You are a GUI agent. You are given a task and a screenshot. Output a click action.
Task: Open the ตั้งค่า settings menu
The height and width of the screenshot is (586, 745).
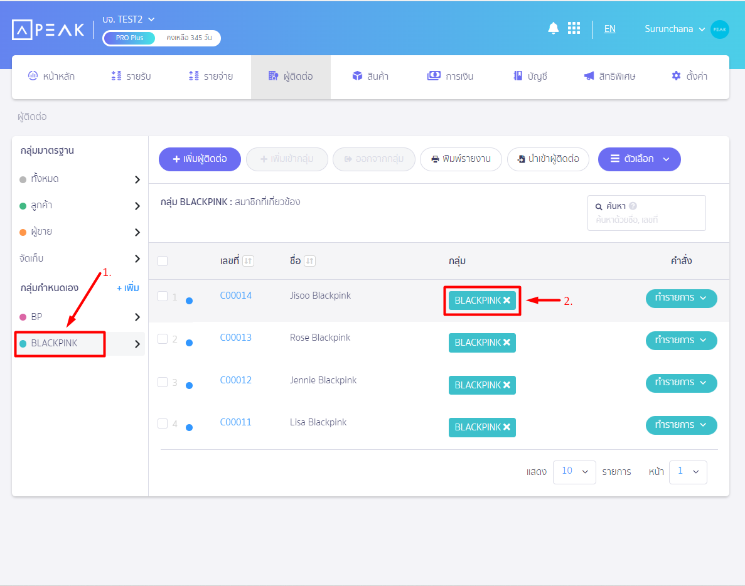click(689, 77)
